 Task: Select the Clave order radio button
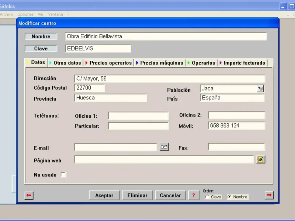[207, 197]
